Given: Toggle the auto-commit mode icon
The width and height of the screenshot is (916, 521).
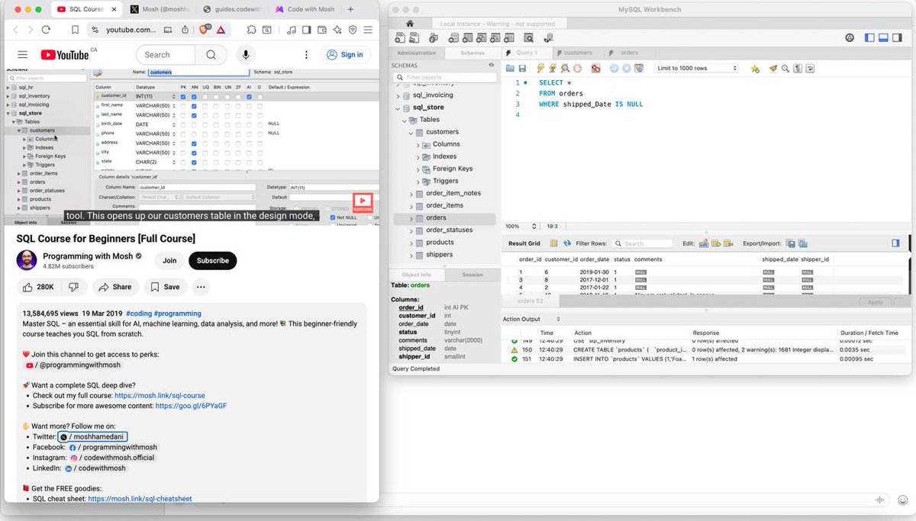Looking at the screenshot, I should [640, 69].
